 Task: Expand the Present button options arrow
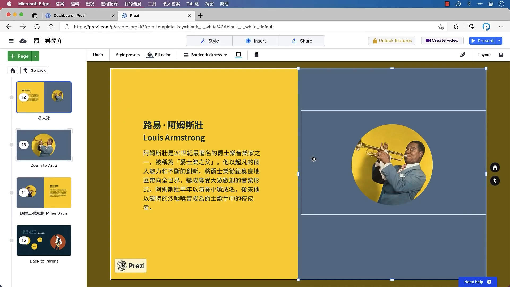pos(499,41)
